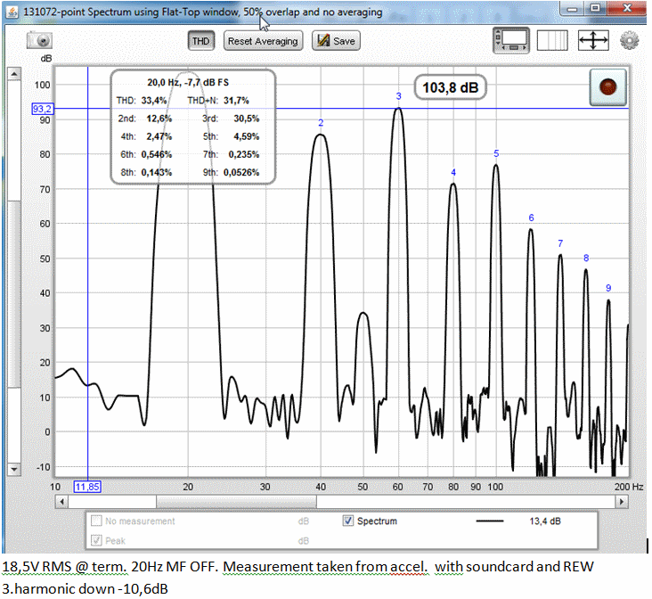This screenshot has width=652, height=599.
Task: Open the scrollbars toggle icon
Action: click(x=511, y=41)
